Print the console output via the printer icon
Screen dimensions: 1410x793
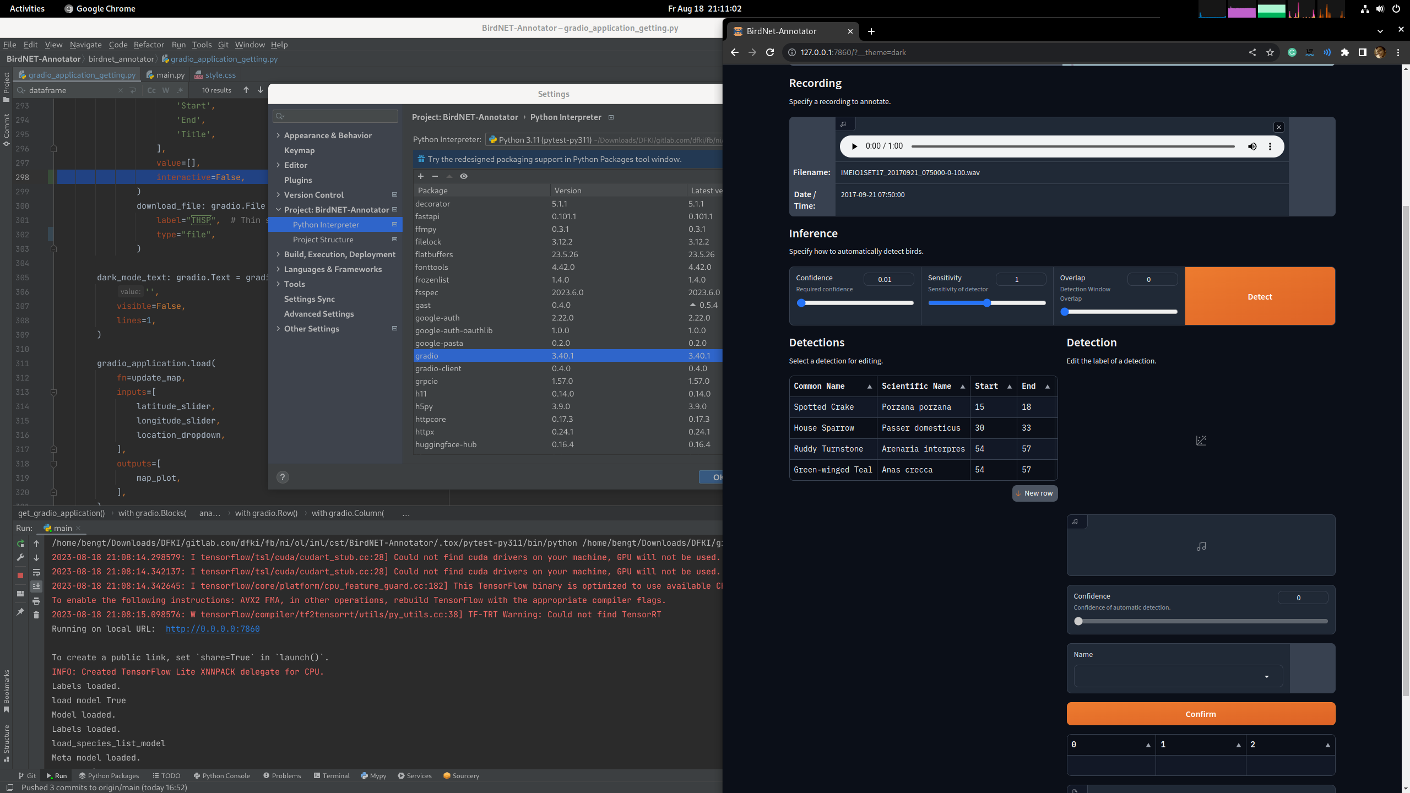[36, 601]
